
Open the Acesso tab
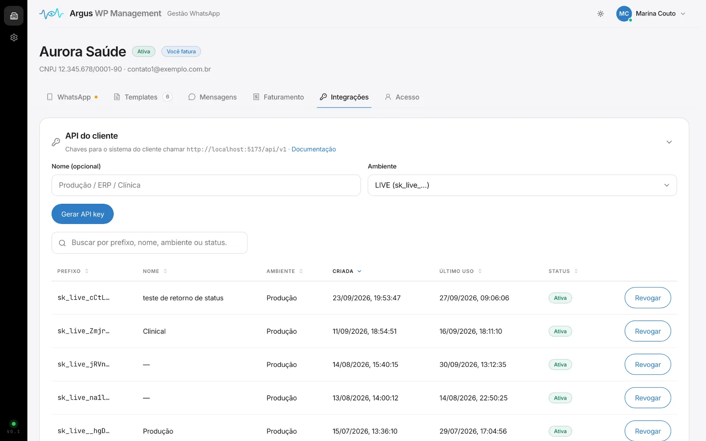(402, 97)
